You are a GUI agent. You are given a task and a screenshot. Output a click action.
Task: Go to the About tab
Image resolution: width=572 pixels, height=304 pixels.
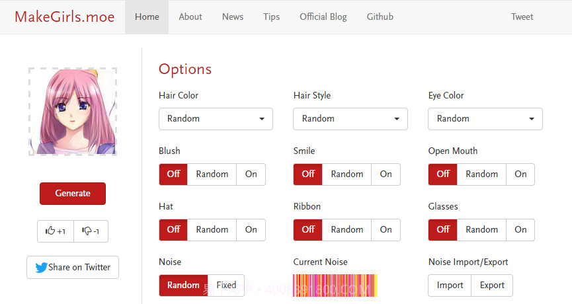(190, 17)
